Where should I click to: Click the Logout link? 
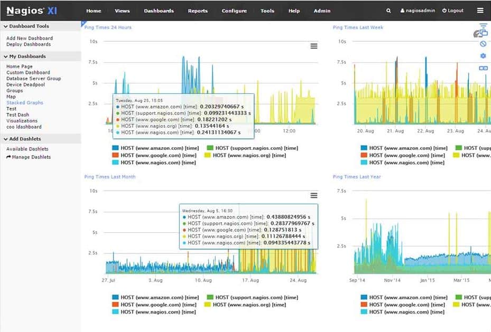453,11
